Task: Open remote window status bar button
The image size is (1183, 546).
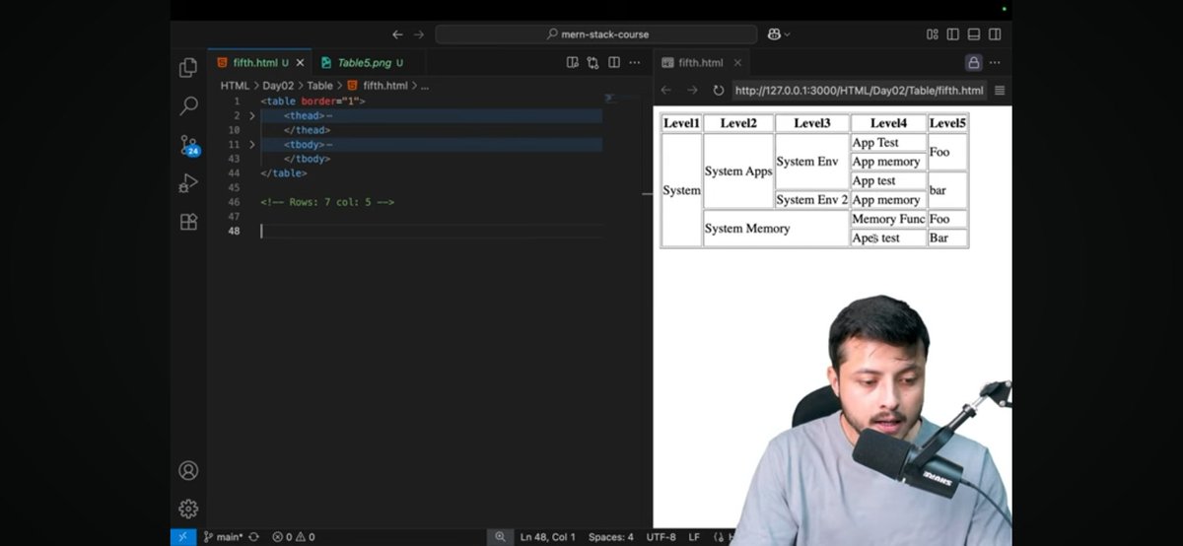Action: (183, 537)
